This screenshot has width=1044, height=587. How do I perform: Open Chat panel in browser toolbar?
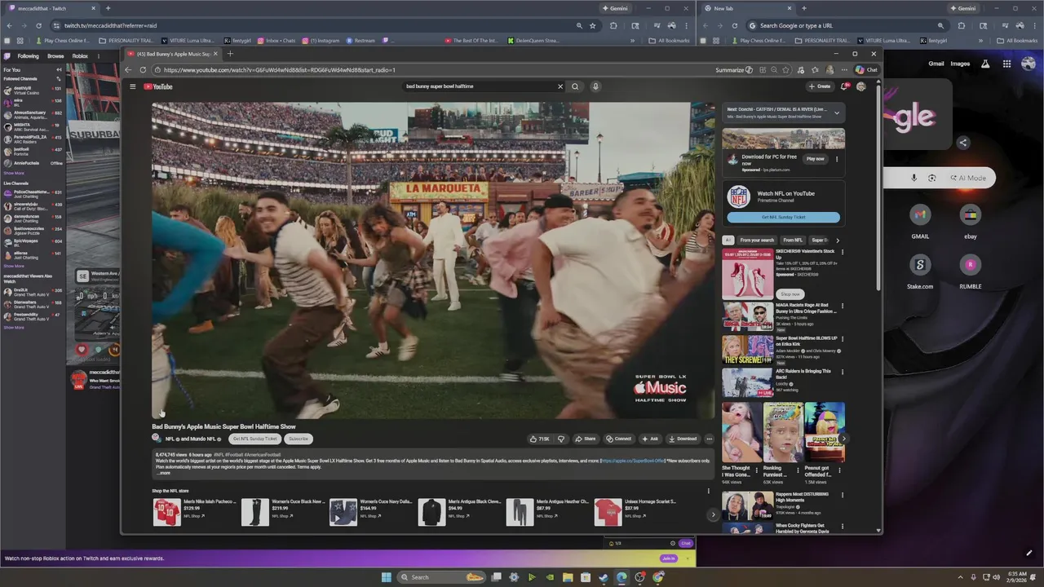pos(866,70)
